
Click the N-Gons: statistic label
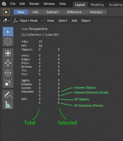click(x=27, y=67)
